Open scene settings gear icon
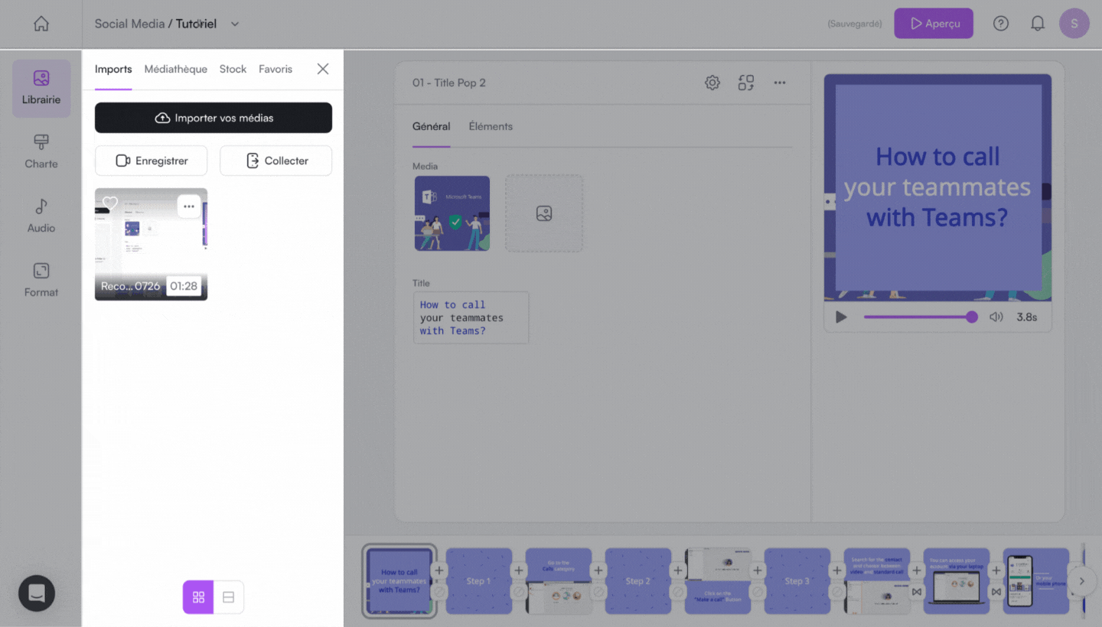 coord(712,83)
